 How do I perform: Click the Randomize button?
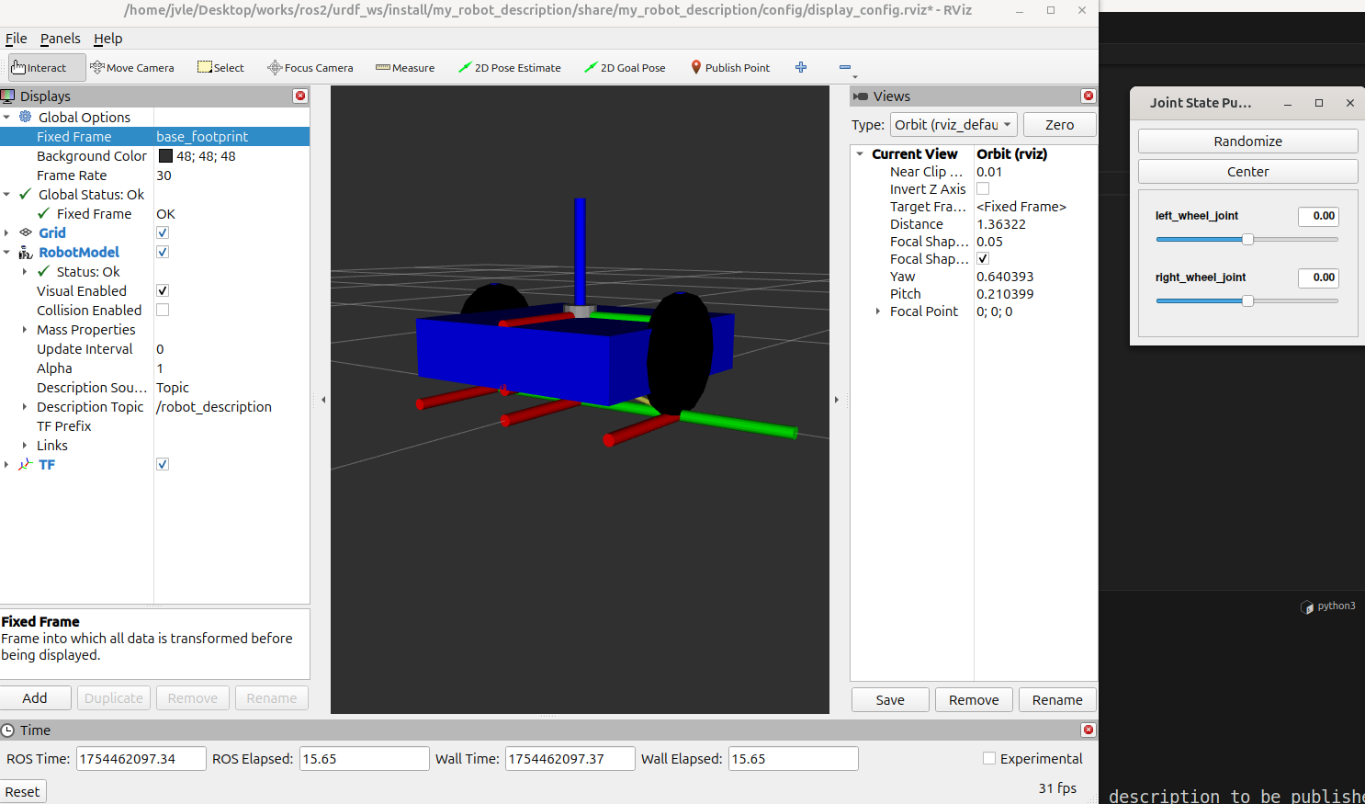[1247, 142]
